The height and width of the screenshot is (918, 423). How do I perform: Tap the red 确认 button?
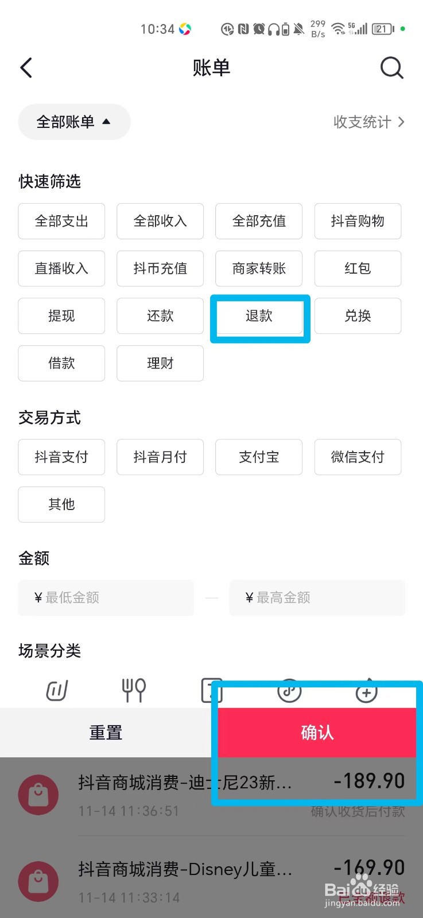tap(317, 732)
